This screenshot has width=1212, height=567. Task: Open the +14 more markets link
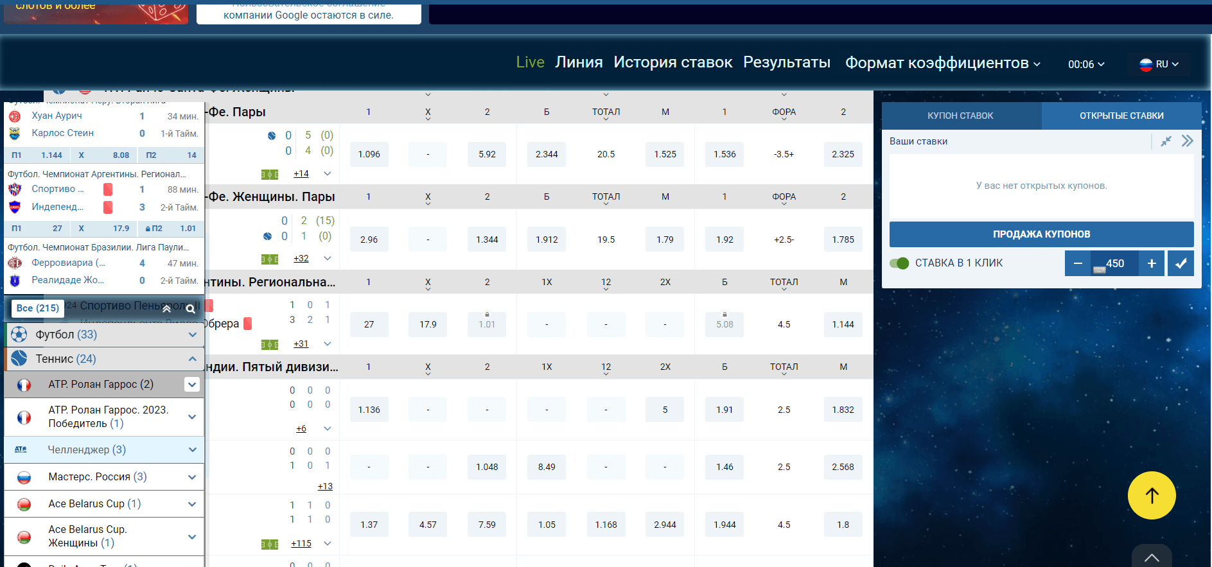coord(301,173)
